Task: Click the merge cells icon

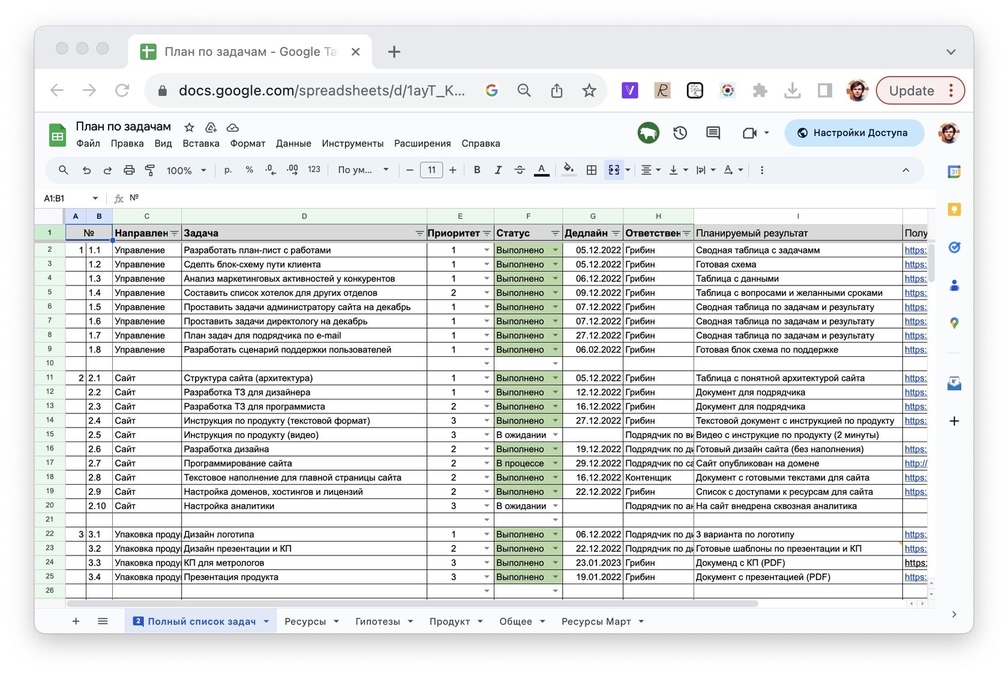Action: pos(614,170)
